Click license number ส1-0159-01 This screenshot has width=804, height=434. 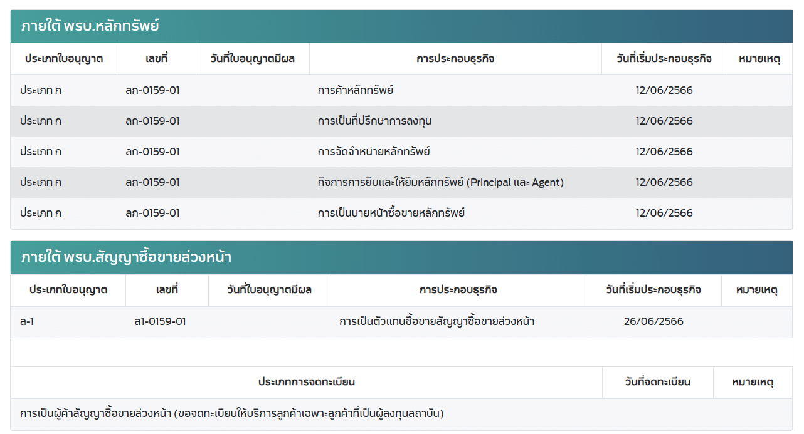(160, 321)
